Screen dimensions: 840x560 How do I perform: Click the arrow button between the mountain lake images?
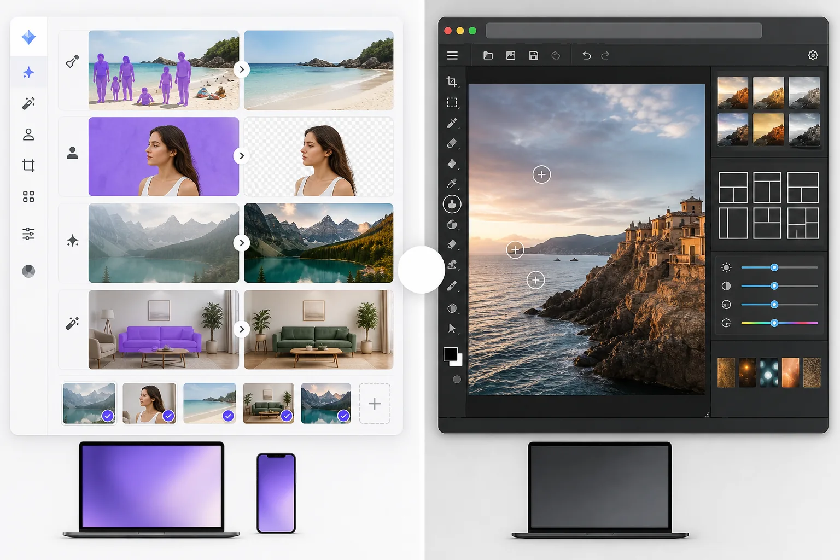pyautogui.click(x=242, y=243)
